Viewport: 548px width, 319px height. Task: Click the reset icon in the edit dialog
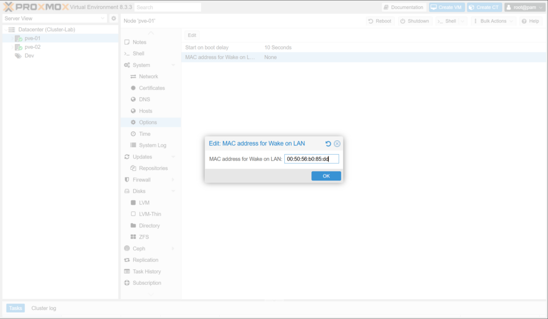pos(328,144)
